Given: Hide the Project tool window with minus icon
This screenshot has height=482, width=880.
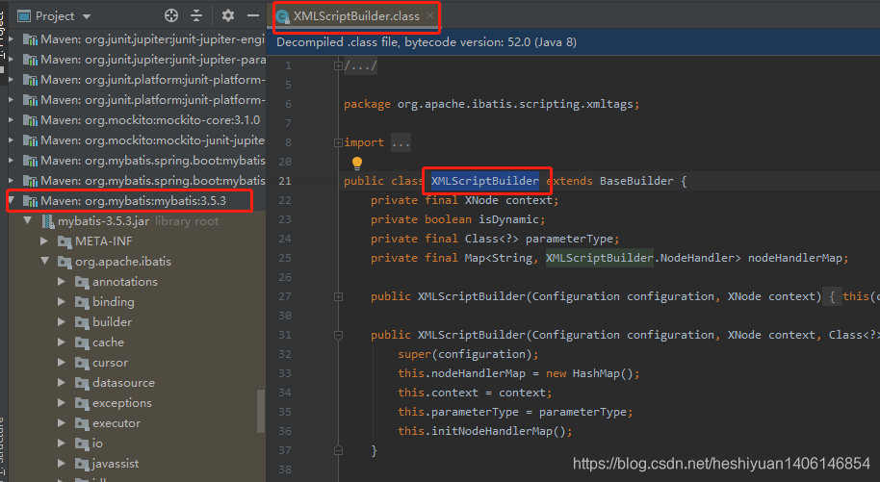Looking at the screenshot, I should pos(253,15).
